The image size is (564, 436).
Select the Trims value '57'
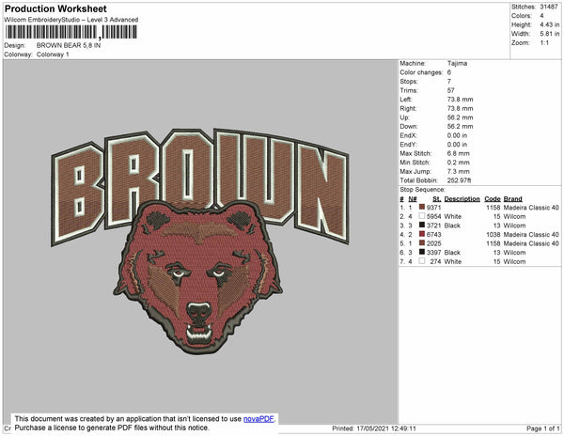450,90
